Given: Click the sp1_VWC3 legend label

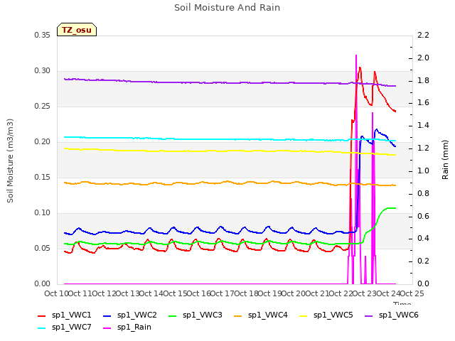Looking at the screenshot, I should (x=202, y=315).
